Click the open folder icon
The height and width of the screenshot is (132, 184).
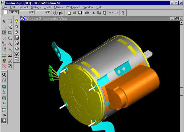pyautogui.click(x=75, y=13)
